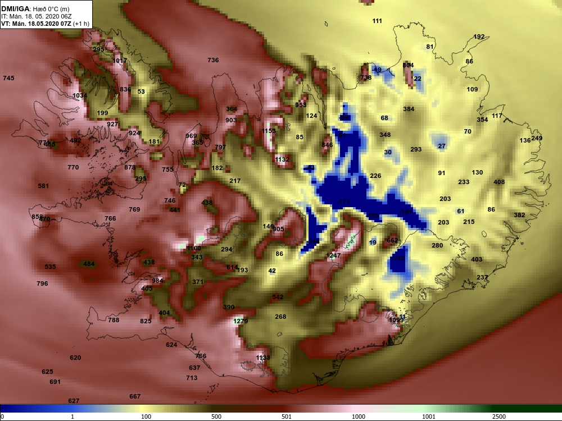Pick the map value "542"
Screen dimensions: 562x421
point(278,296)
